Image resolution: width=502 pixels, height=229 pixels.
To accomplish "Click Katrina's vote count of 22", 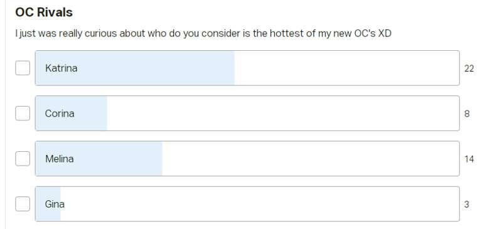I will [469, 68].
